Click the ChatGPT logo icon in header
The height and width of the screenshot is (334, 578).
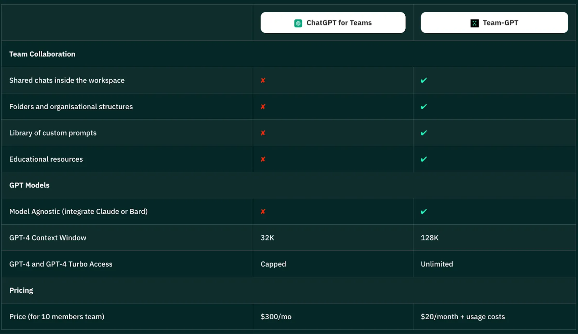point(298,23)
